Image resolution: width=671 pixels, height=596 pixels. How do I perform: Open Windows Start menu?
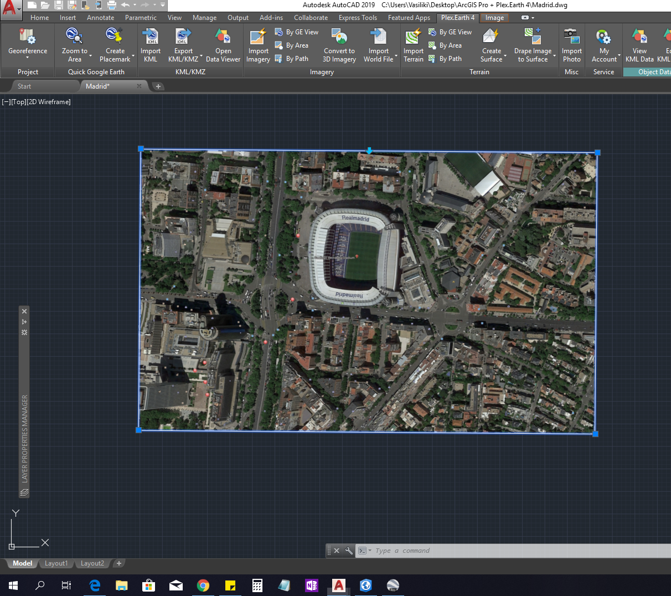(x=13, y=585)
